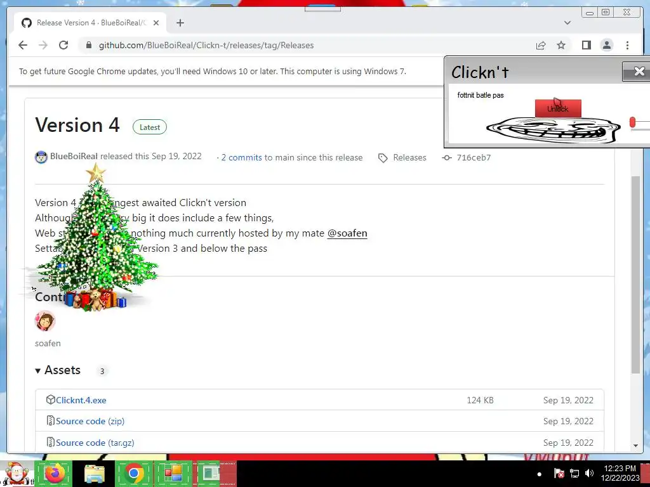Click the volume icon in system tray

point(589,473)
